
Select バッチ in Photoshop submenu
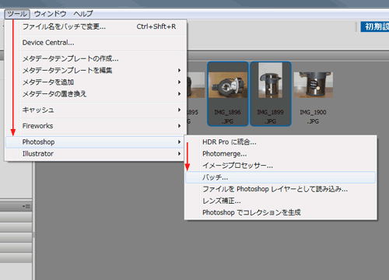281,177
